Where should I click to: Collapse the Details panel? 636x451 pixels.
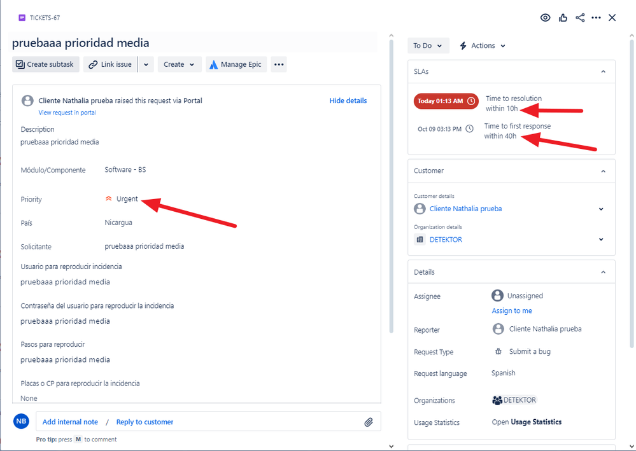pos(603,272)
